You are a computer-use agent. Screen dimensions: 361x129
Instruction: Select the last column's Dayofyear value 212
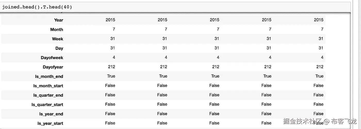320,67
